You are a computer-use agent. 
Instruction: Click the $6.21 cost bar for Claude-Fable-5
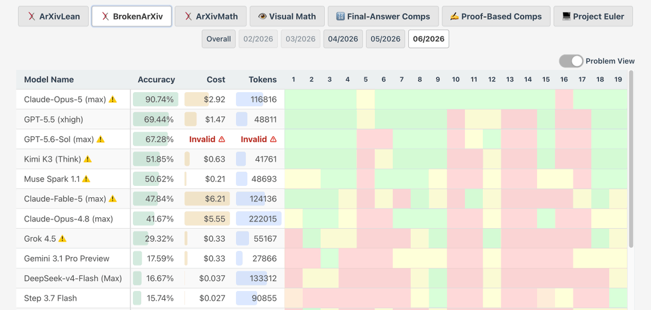click(207, 199)
